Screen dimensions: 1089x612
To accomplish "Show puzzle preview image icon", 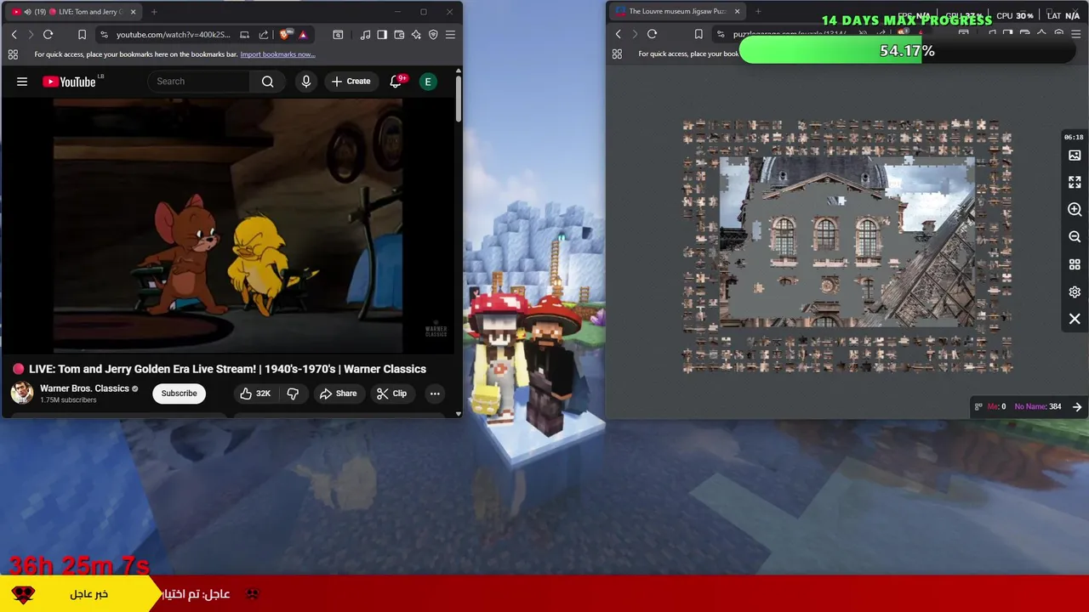I will coord(1075,156).
